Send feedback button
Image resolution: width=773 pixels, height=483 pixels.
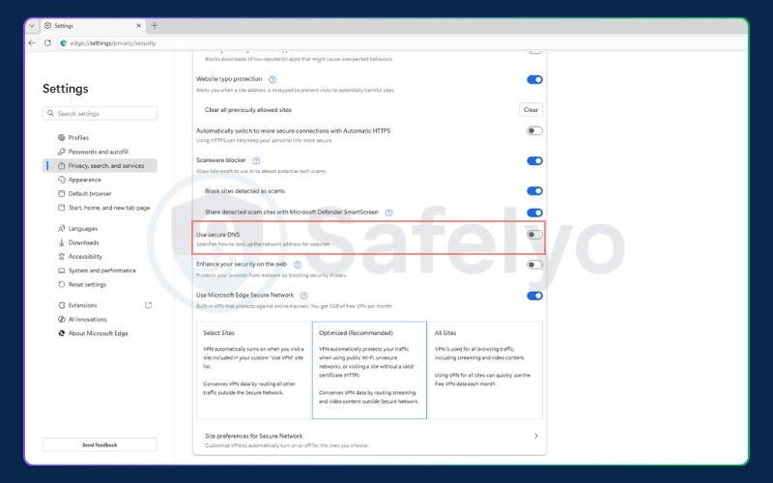100,444
